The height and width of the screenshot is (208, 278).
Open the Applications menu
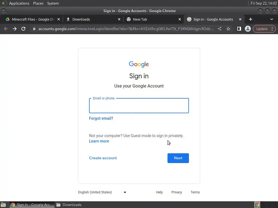pyautogui.click(x=19, y=3)
